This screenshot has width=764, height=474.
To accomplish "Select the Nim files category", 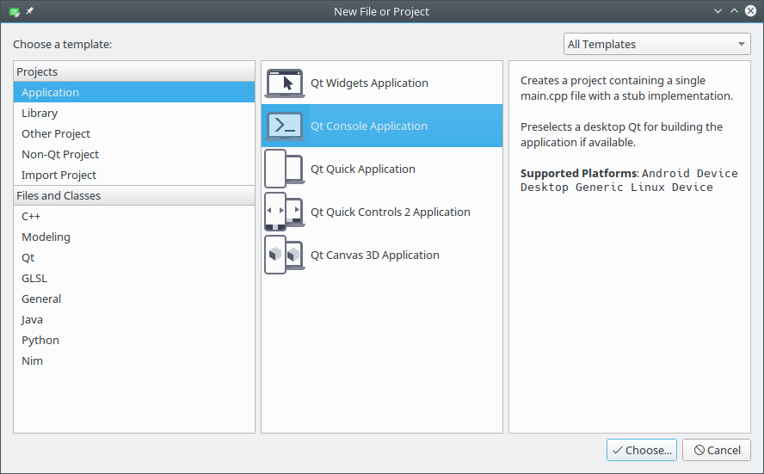I will (134, 360).
